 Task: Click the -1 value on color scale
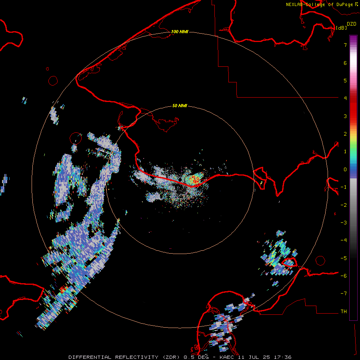(344, 187)
